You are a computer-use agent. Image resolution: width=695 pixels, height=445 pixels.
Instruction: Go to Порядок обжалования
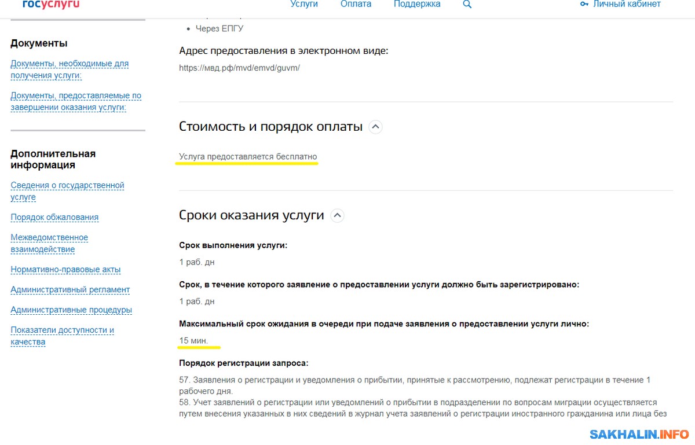[54, 218]
